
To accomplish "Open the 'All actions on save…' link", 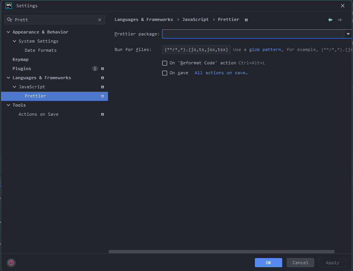I will coord(221,73).
